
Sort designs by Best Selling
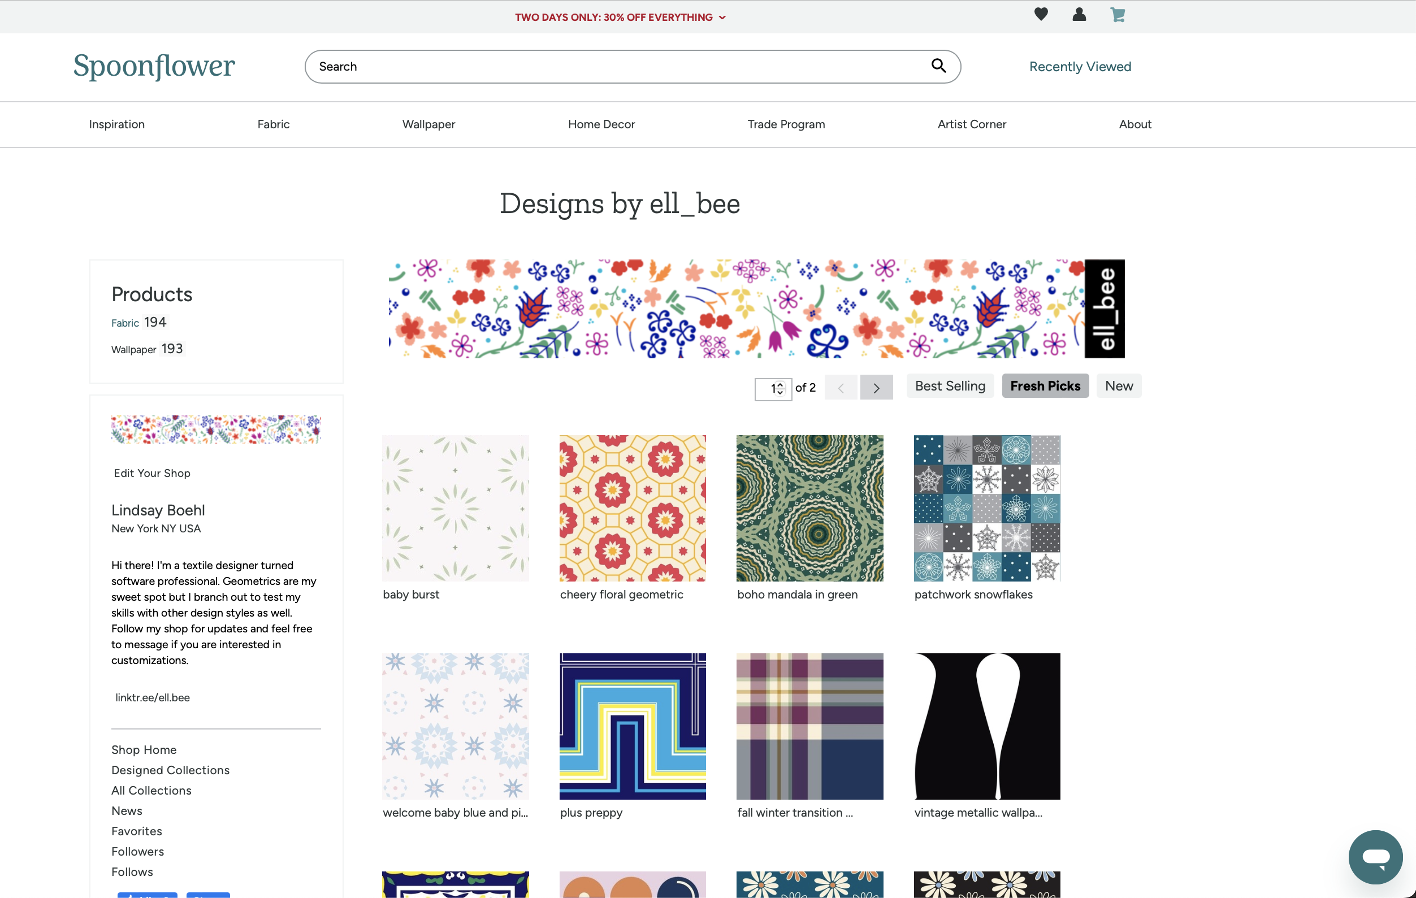pos(950,386)
